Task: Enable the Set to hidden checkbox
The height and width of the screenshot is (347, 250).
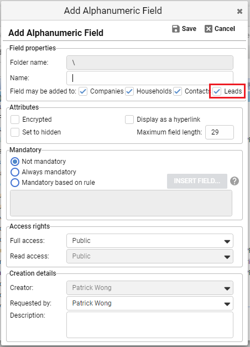Action: coord(15,132)
